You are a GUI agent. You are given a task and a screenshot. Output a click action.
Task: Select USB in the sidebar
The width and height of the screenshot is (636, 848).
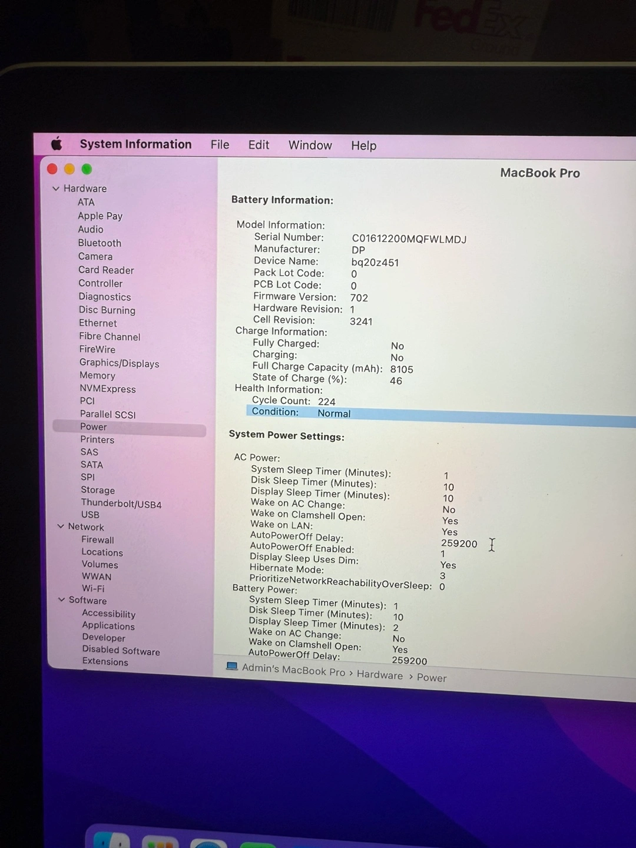[90, 514]
